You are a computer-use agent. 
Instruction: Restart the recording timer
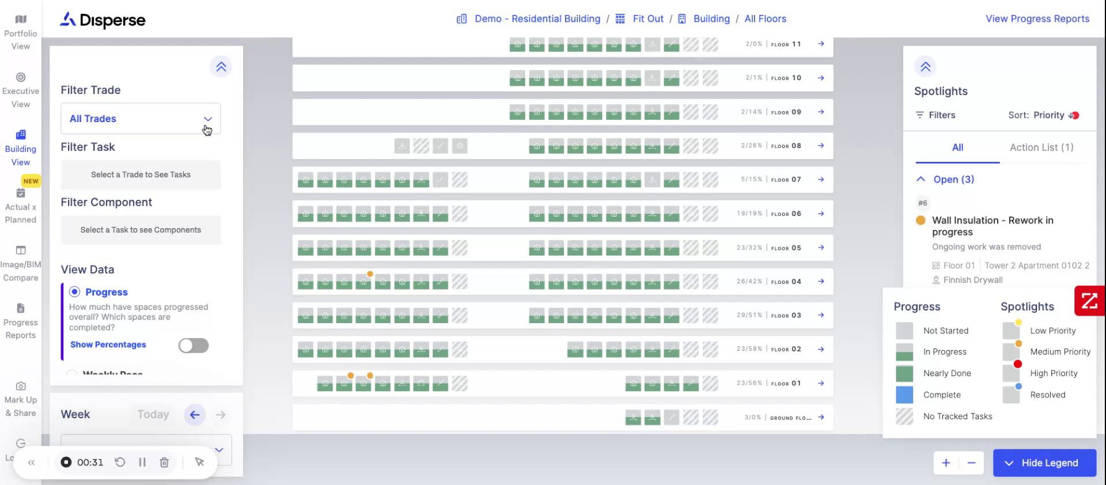click(x=120, y=462)
